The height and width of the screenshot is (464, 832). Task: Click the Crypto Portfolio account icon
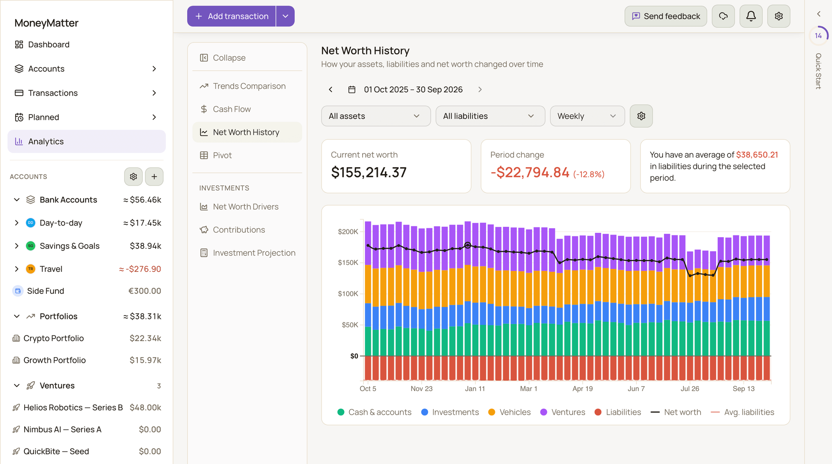16,338
